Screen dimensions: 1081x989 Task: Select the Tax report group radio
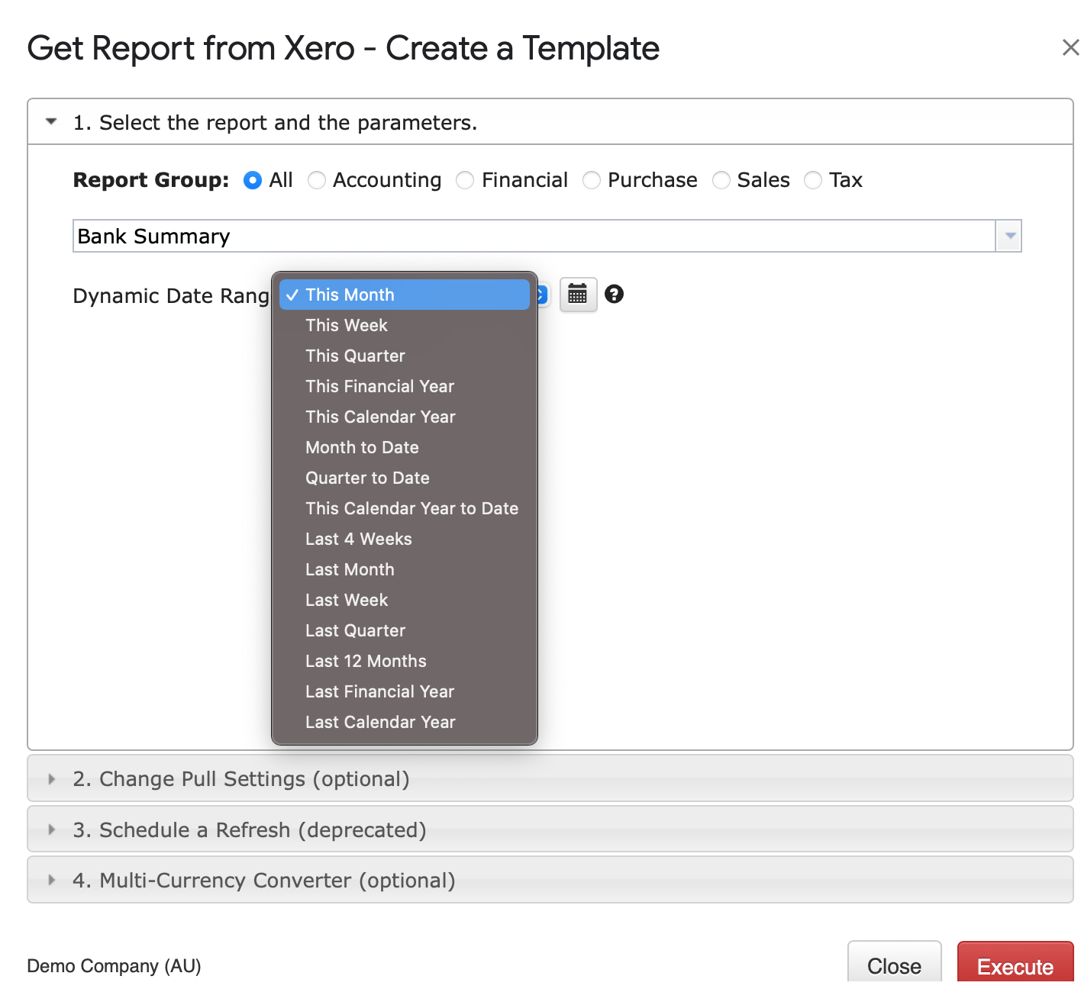point(813,181)
